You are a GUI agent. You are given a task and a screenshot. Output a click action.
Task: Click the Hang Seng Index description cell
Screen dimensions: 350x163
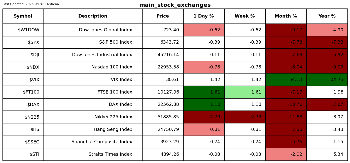(x=93, y=129)
